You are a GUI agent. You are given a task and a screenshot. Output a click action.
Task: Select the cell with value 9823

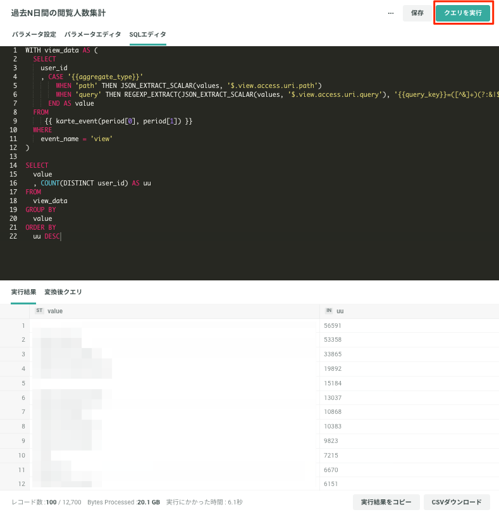(x=409, y=441)
